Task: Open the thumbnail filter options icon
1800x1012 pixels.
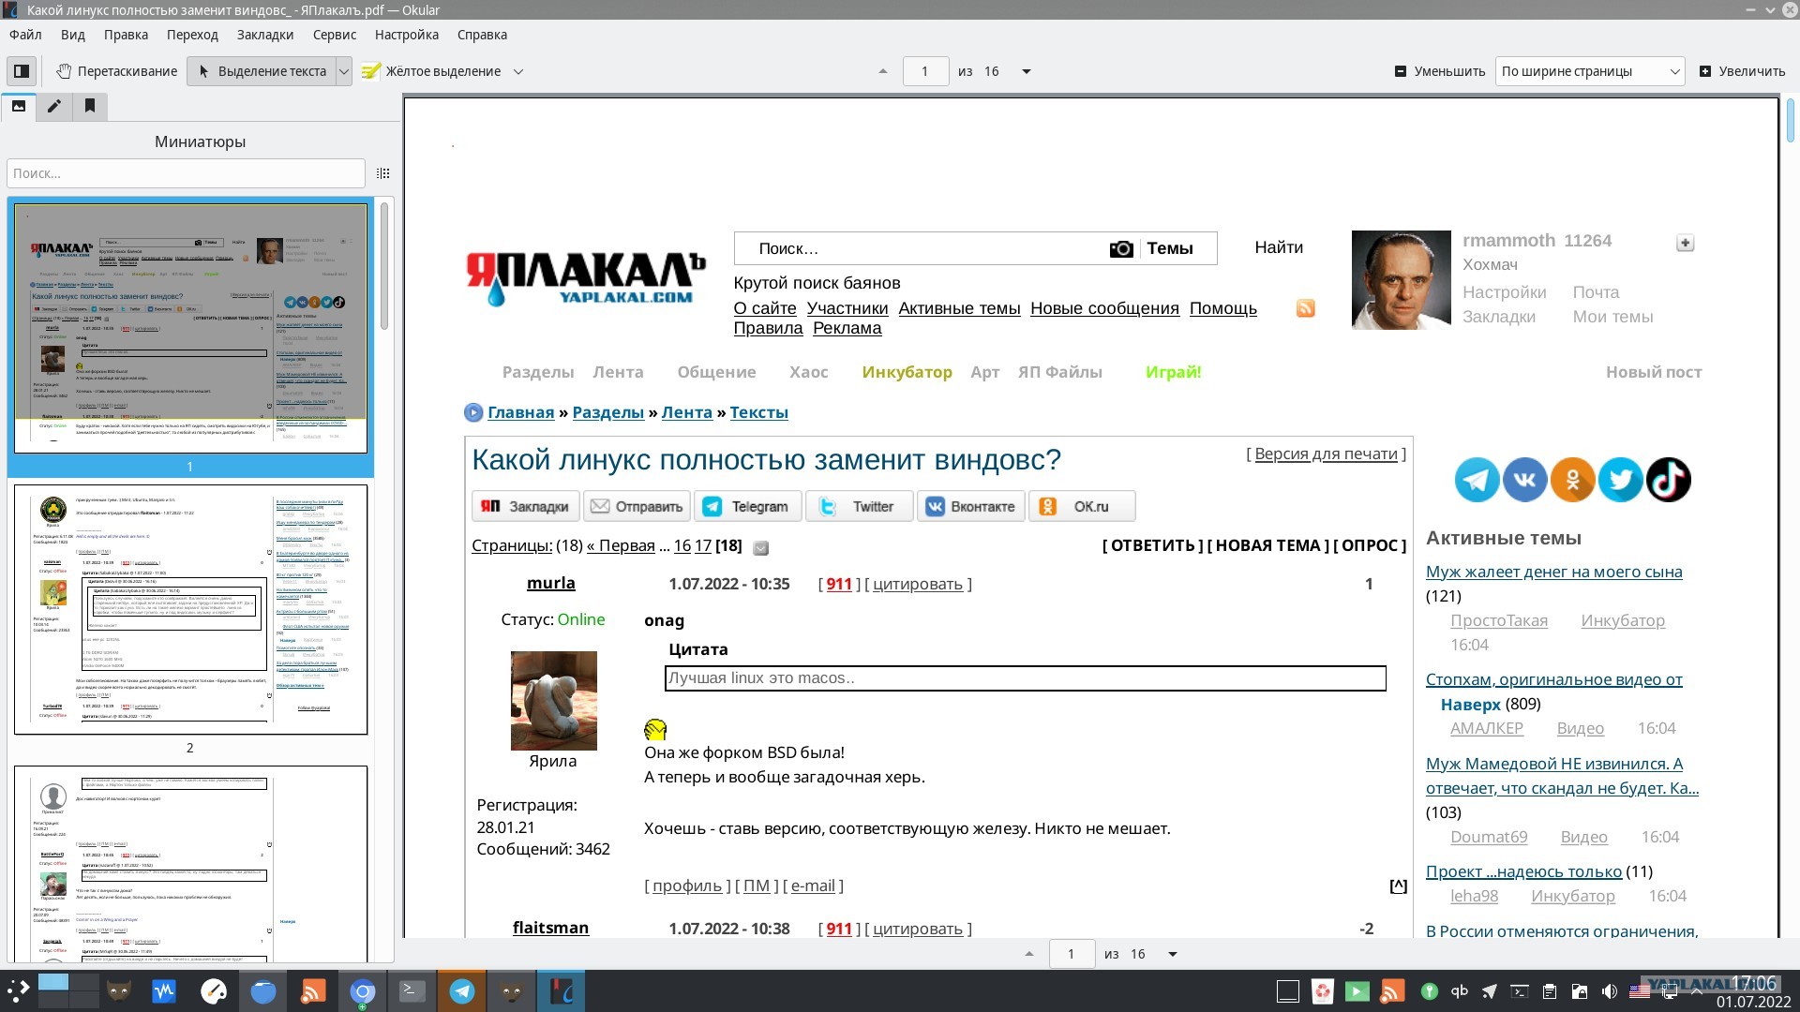Action: point(382,173)
